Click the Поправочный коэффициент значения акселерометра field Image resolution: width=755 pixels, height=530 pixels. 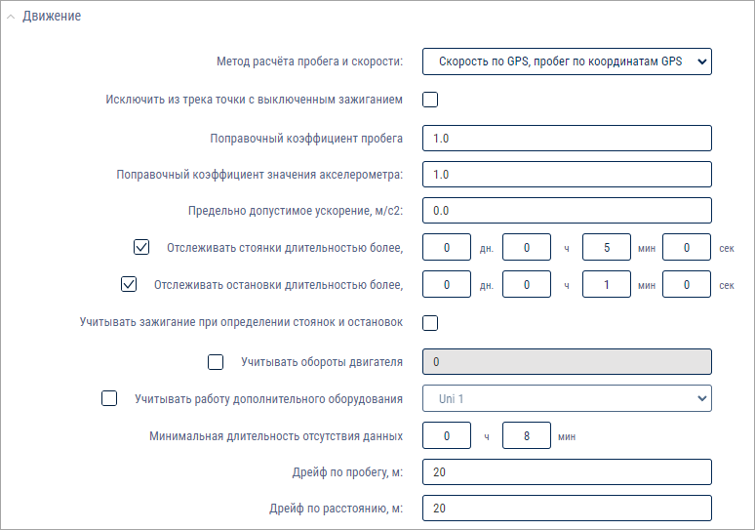pos(567,175)
